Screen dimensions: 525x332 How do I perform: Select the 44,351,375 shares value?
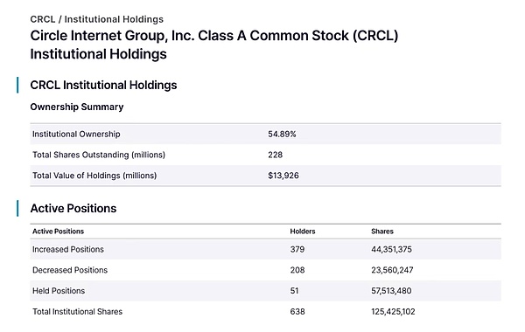391,249
